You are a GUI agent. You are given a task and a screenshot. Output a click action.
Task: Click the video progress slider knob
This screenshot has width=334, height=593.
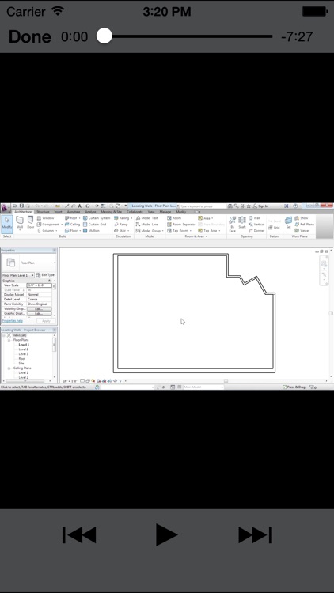coord(104,36)
